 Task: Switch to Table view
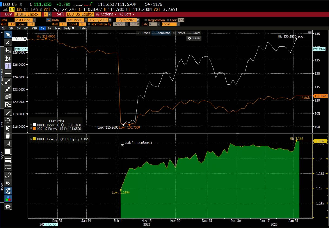84,28
